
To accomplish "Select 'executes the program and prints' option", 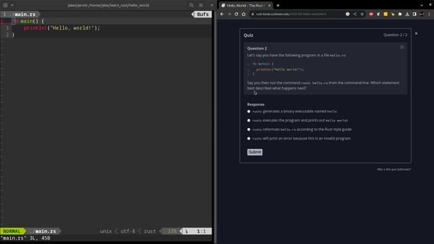I will click(x=249, y=121).
